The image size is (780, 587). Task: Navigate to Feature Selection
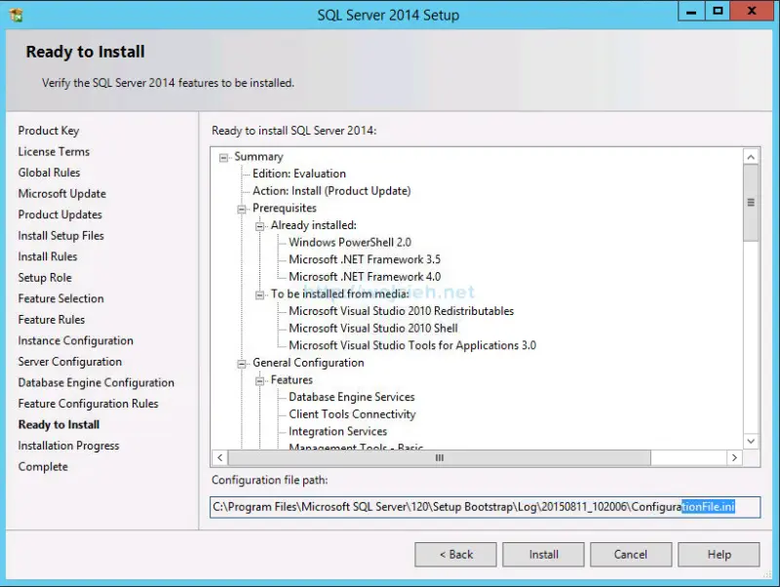coord(60,298)
